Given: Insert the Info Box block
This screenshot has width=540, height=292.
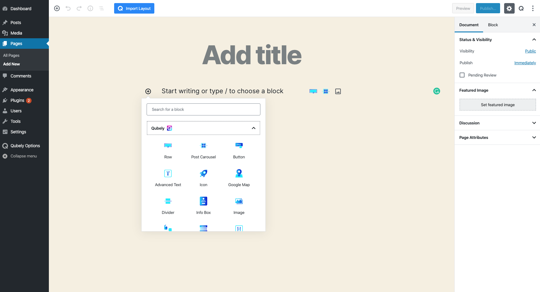Looking at the screenshot, I should (203, 206).
